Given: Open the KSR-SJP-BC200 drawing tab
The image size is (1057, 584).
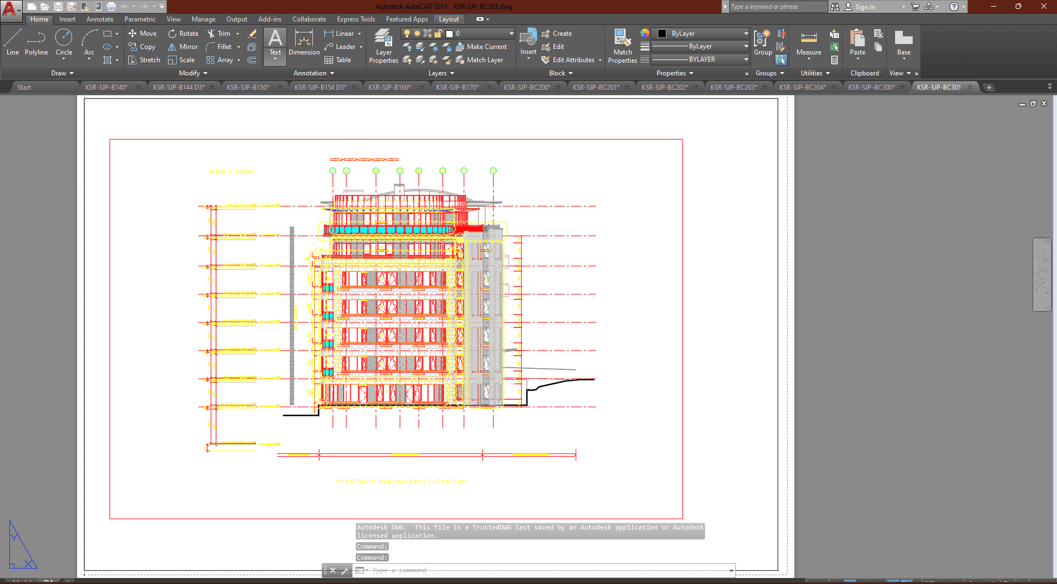Looking at the screenshot, I should [x=527, y=87].
